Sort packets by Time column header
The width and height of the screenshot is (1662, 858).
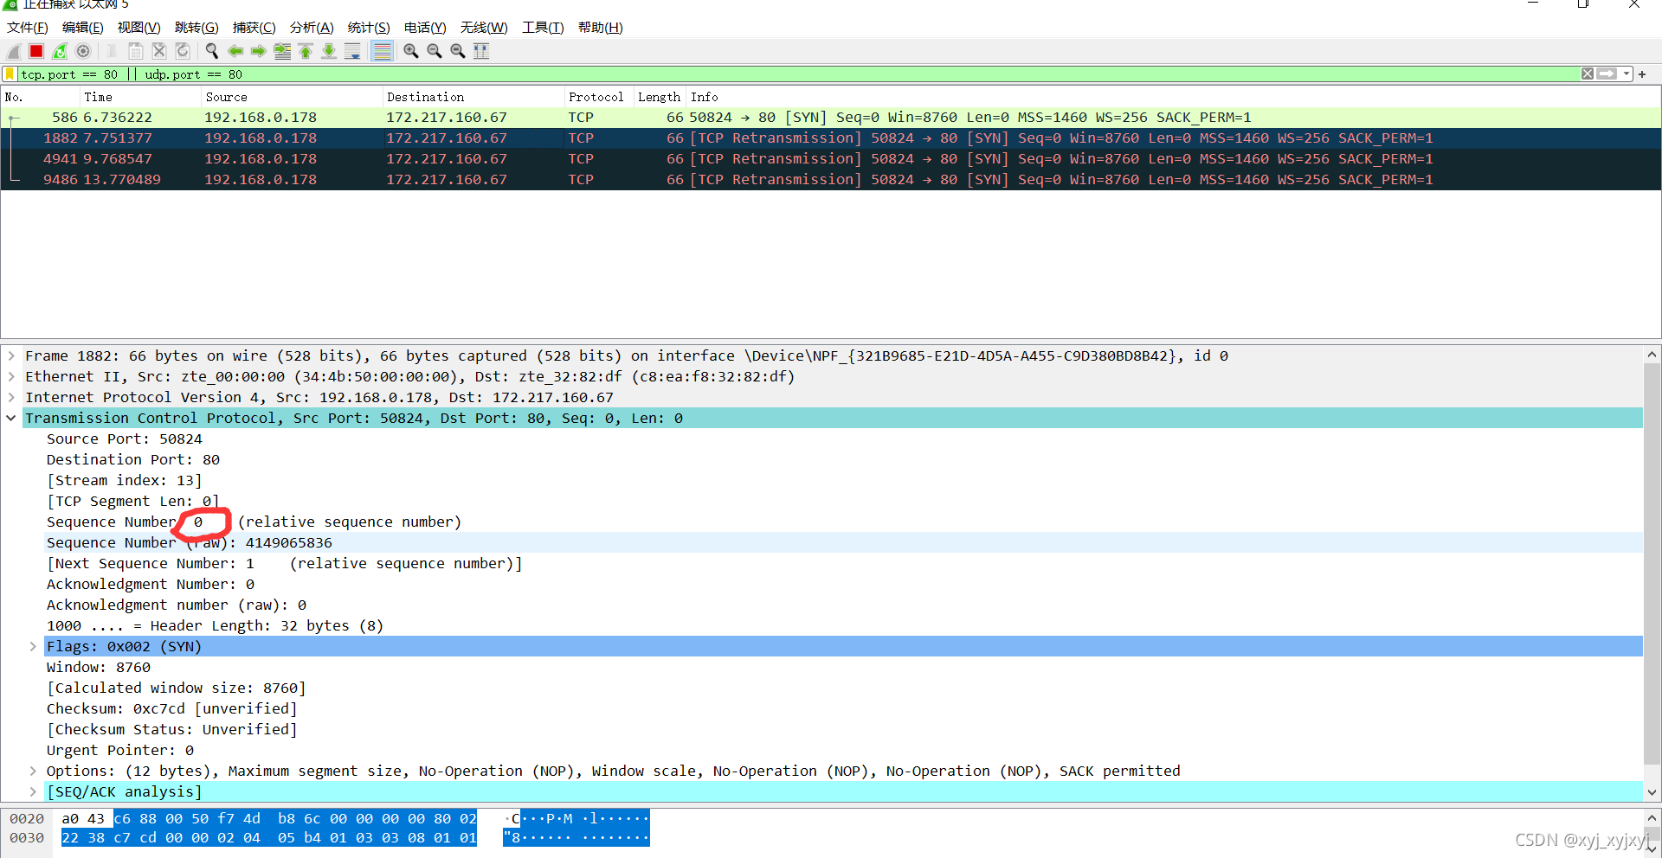click(140, 97)
